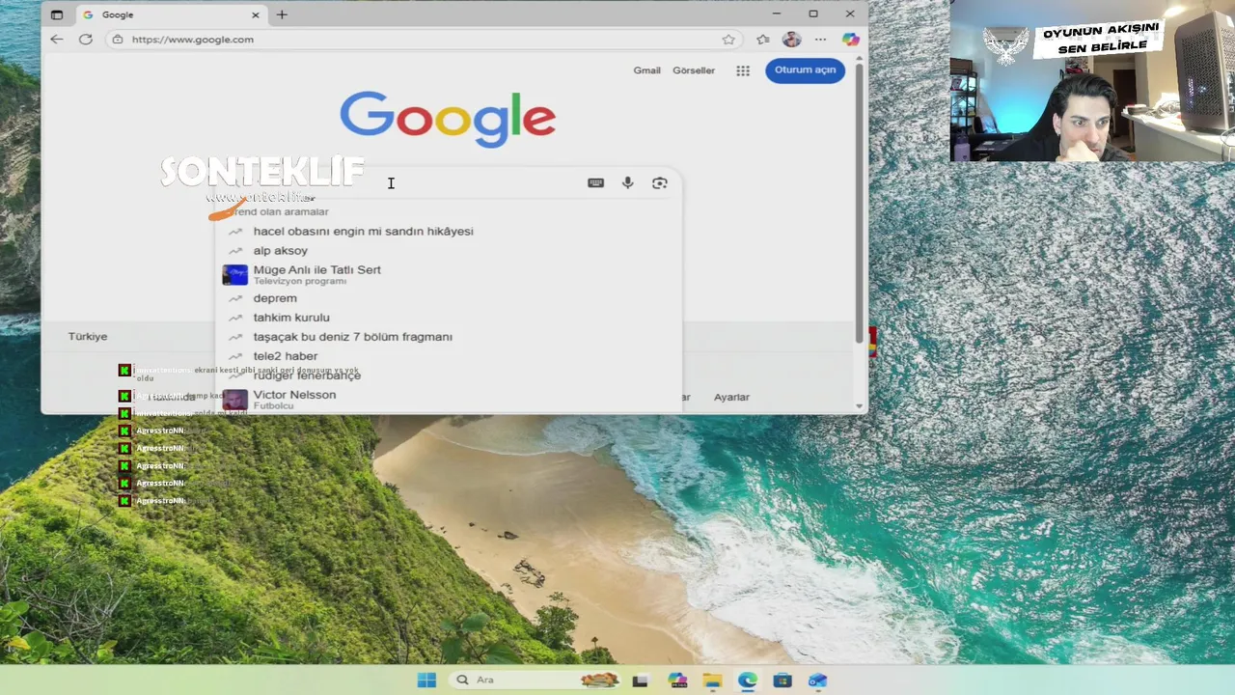Image resolution: width=1235 pixels, height=695 pixels.
Task: Close the Google browser tab
Action: coord(256,14)
